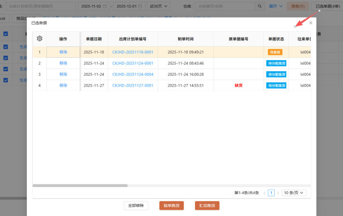Image resolution: width=343 pixels, height=216 pixels.
Task: Uncheck the first background row checkbox
Action: point(6,47)
